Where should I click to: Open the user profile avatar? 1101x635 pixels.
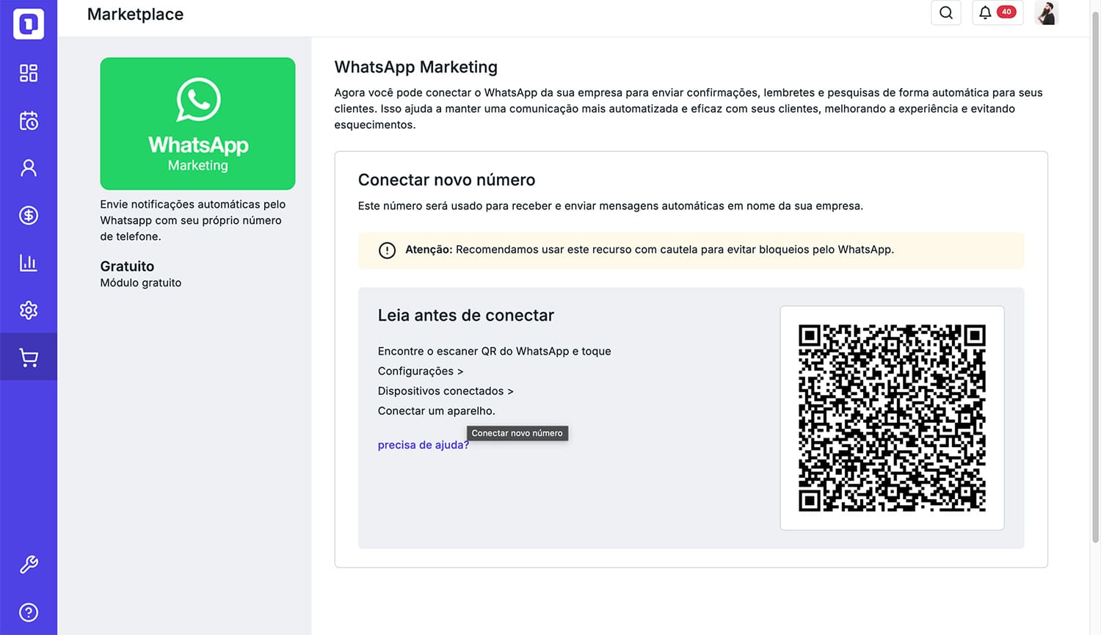tap(1047, 12)
